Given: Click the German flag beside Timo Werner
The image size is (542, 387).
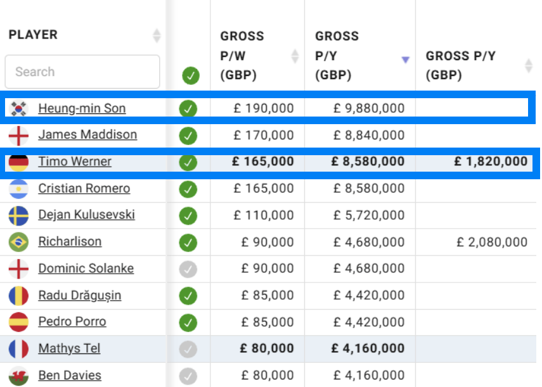Looking at the screenshot, I should tap(18, 162).
